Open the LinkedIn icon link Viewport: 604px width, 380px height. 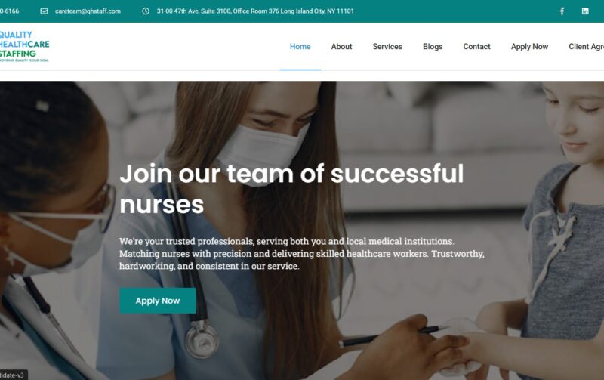[585, 11]
